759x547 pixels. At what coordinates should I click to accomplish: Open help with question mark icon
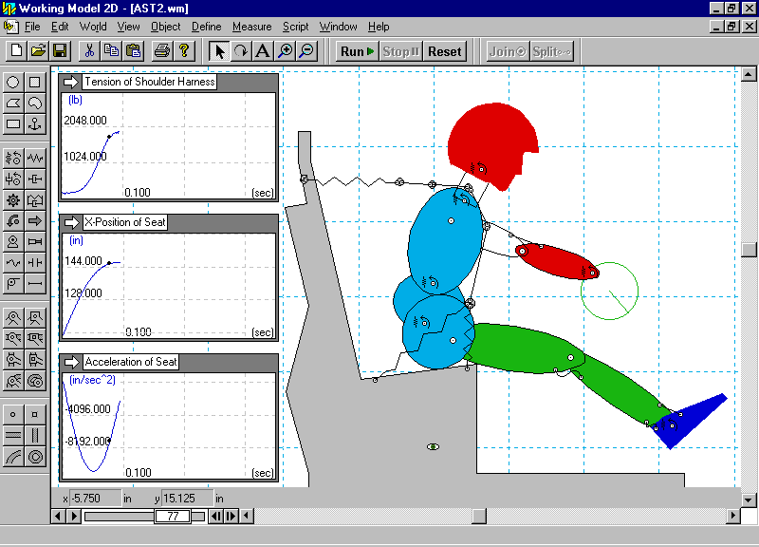tap(184, 51)
